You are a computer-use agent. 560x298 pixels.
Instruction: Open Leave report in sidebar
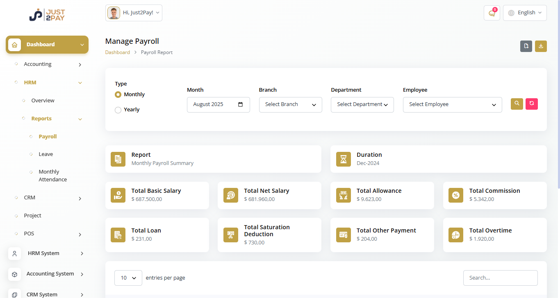46,154
